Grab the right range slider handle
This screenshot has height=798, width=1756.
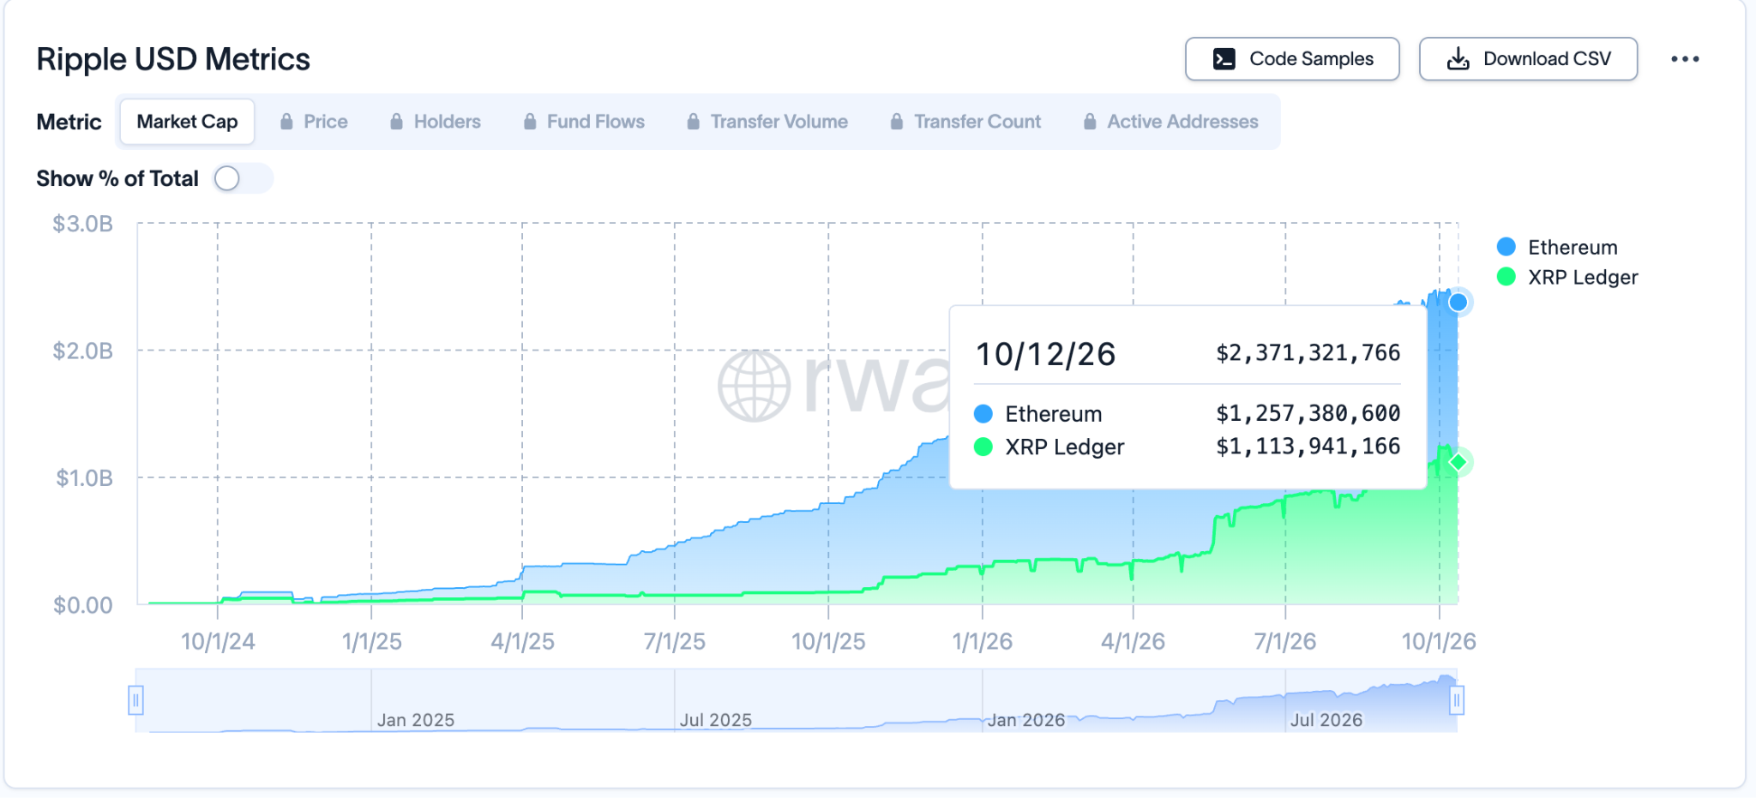tap(1456, 700)
